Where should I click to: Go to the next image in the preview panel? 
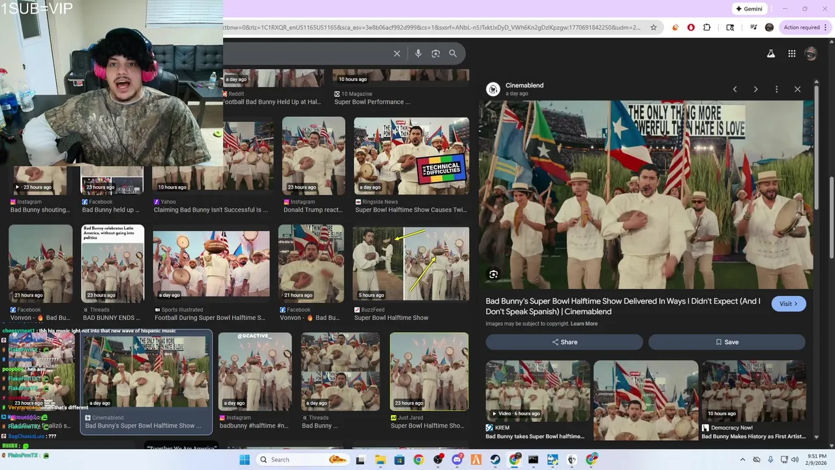755,89
